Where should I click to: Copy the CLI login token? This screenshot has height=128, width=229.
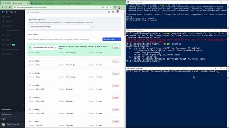[92, 27]
